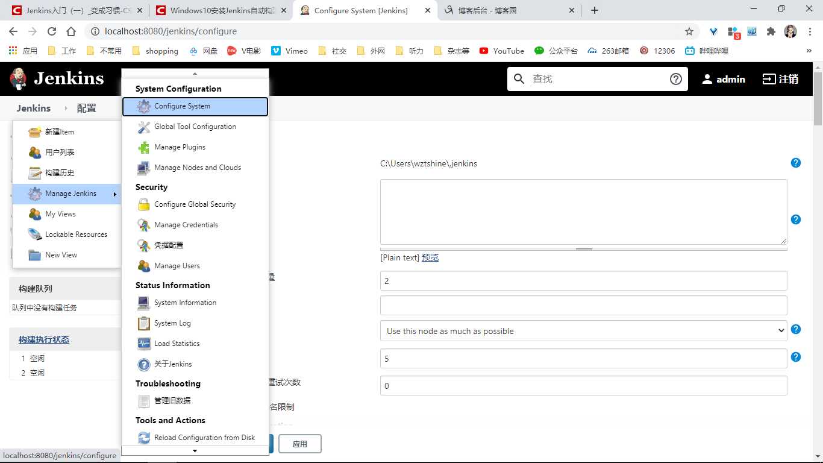Click the search box help icon

pos(676,79)
